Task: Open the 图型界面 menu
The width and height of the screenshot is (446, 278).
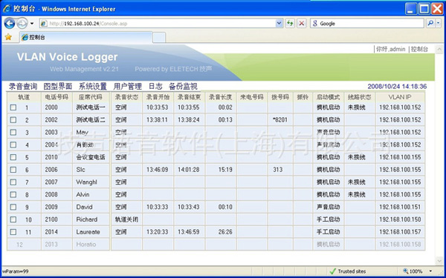Action: 58,86
